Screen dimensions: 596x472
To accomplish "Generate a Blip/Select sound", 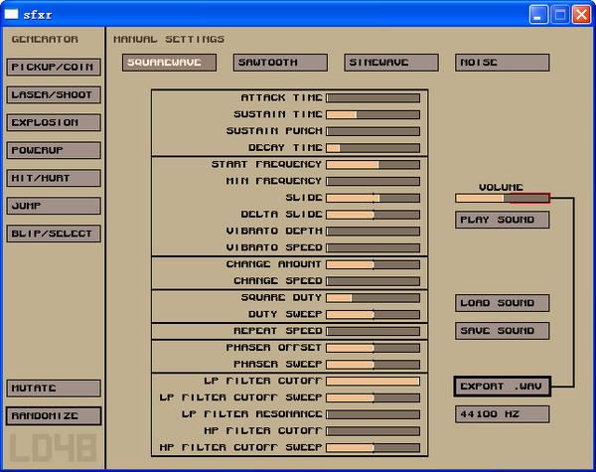I will point(54,235).
